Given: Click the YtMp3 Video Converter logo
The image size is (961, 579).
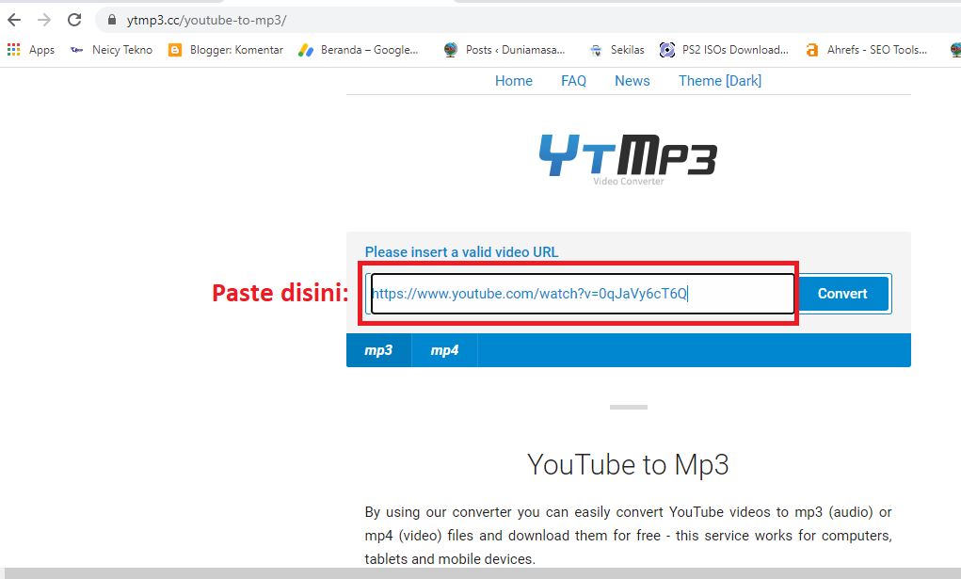Looking at the screenshot, I should (x=628, y=159).
